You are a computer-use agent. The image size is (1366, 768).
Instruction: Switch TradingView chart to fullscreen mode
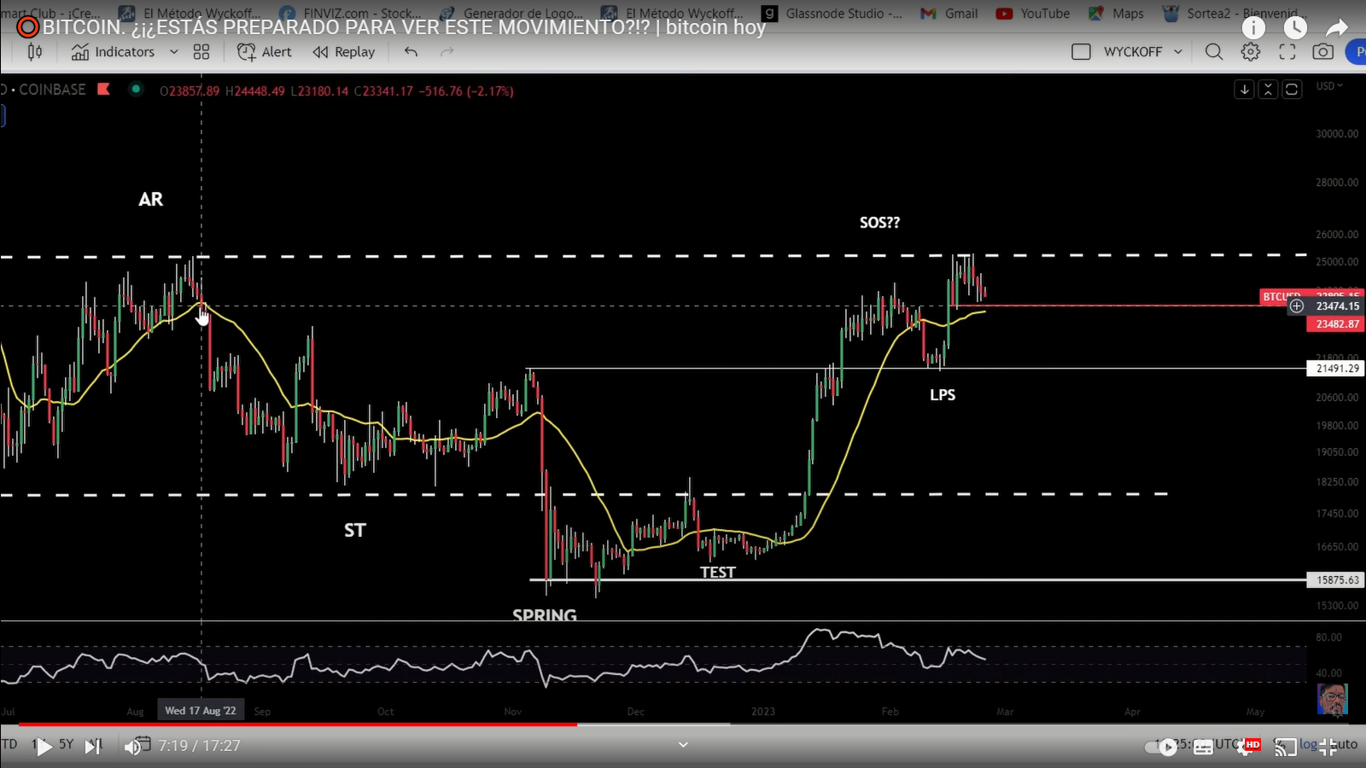pos(1287,52)
